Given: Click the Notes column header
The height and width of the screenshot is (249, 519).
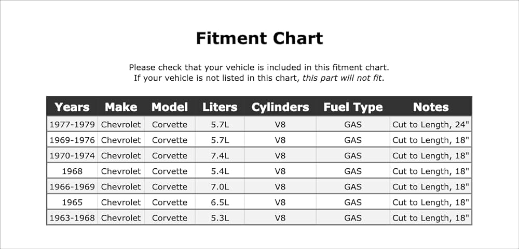Looking at the screenshot, I should tap(431, 107).
